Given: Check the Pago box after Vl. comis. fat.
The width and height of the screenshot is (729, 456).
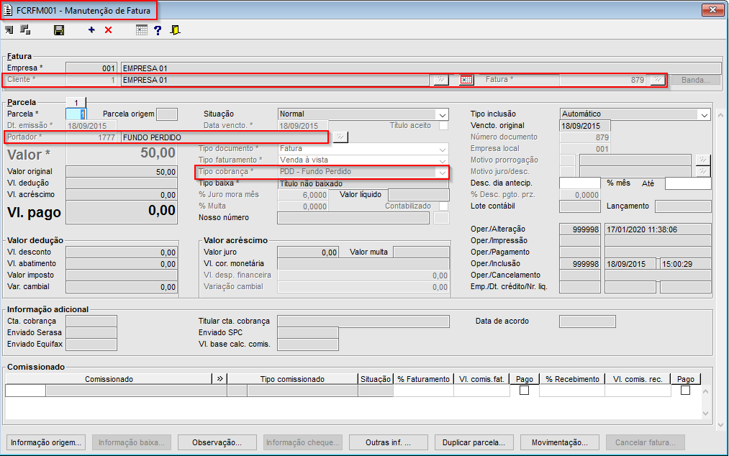Looking at the screenshot, I should pos(524,391).
